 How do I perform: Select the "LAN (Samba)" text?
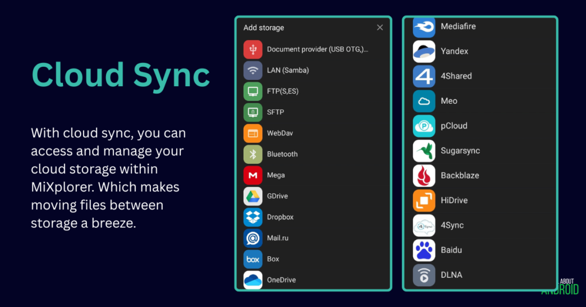click(x=288, y=70)
